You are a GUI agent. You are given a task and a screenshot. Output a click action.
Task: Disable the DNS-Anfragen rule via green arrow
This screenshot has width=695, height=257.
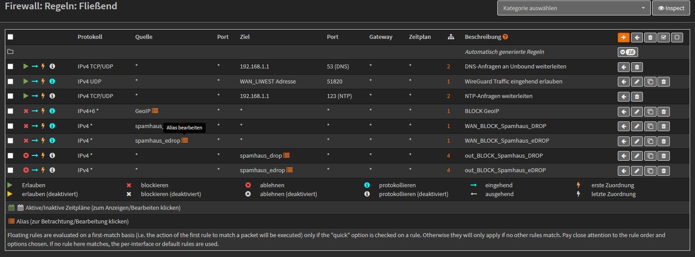click(26, 66)
